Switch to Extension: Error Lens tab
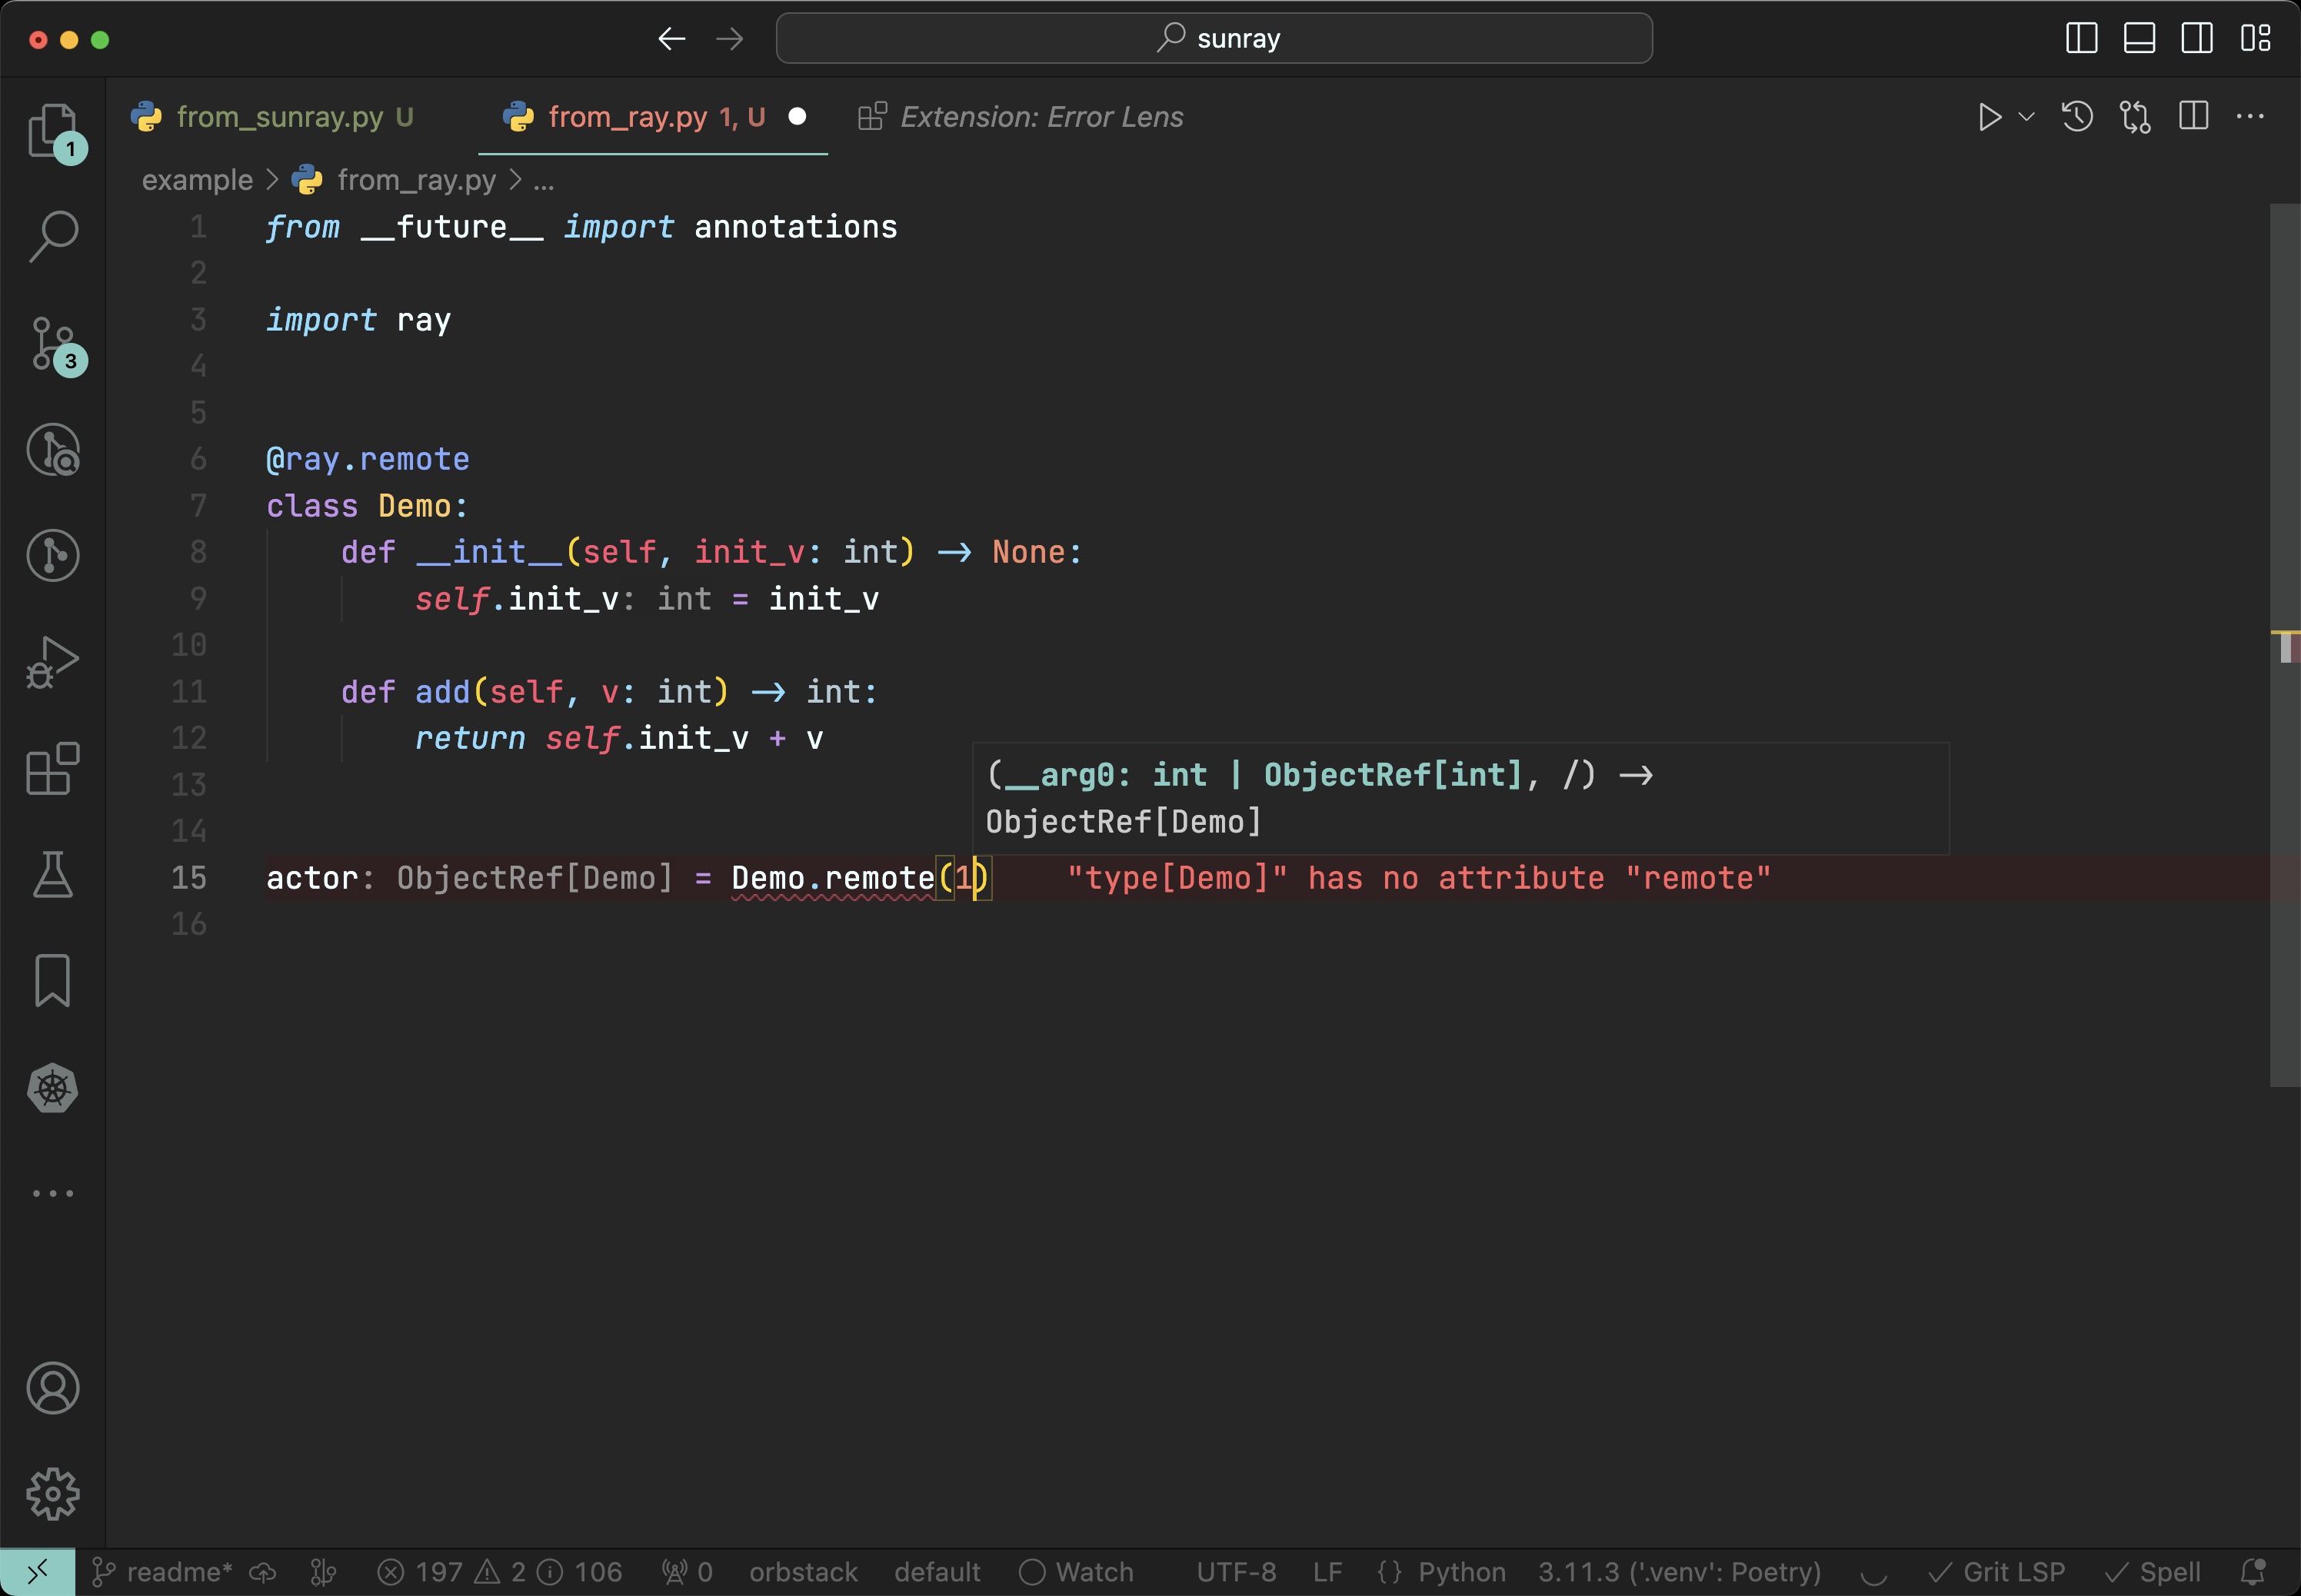Viewport: 2301px width, 1596px height. [1041, 117]
